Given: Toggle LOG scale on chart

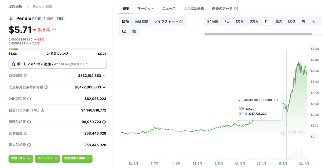Looking at the screenshot, I should tap(292, 21).
